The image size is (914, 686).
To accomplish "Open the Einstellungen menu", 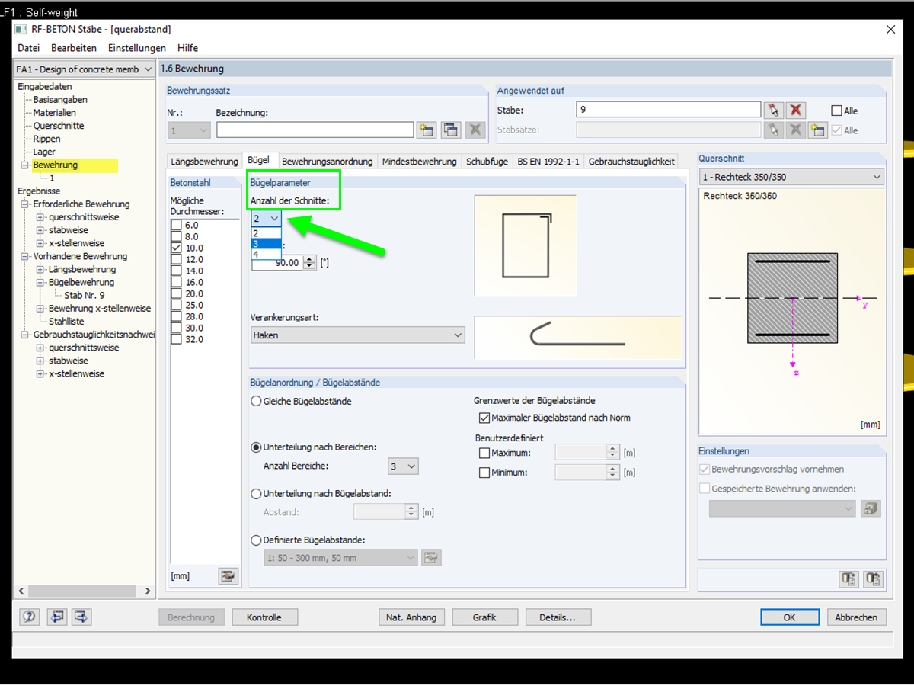I will point(137,48).
